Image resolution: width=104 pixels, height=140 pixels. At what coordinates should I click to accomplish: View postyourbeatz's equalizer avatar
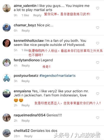pos(7,78)
